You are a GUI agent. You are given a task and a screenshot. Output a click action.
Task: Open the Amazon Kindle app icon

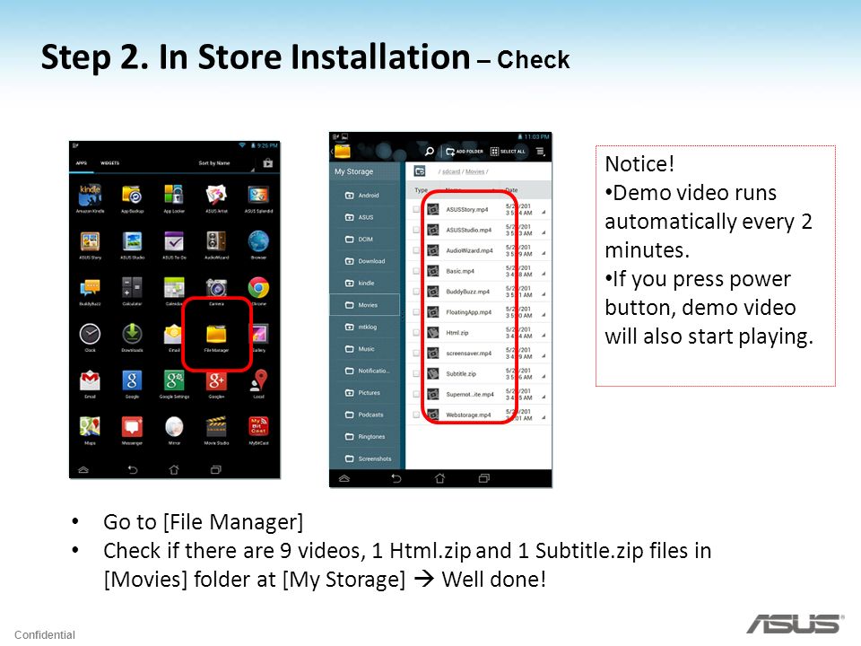pyautogui.click(x=90, y=195)
